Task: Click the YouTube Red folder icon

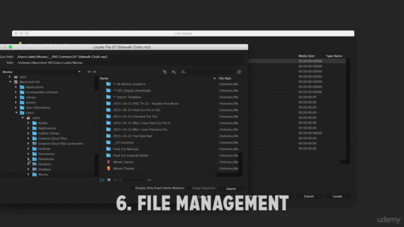Action: [x=109, y=136]
